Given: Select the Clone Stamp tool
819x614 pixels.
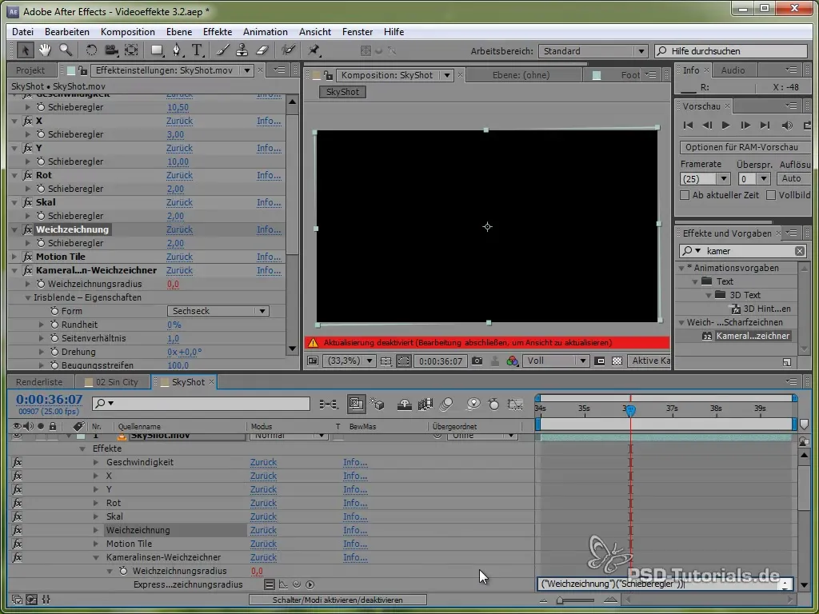Looking at the screenshot, I should 242,50.
